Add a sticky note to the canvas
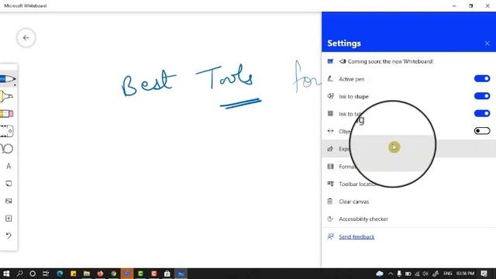This screenshot has width=496, height=279. [9, 184]
